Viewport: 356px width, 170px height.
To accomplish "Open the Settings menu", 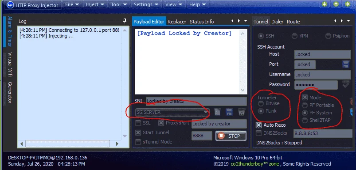I will (x=146, y=4).
